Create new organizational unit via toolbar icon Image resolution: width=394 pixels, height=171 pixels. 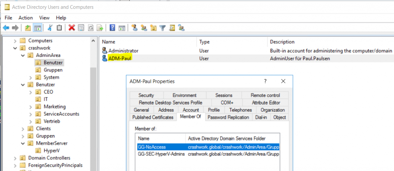153,28
